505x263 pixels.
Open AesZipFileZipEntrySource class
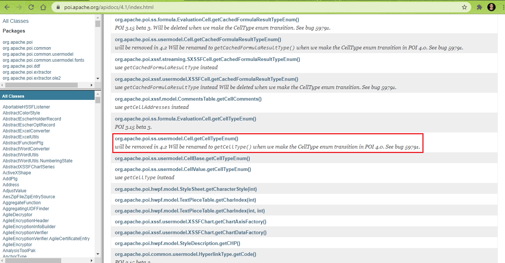[x=29, y=197]
